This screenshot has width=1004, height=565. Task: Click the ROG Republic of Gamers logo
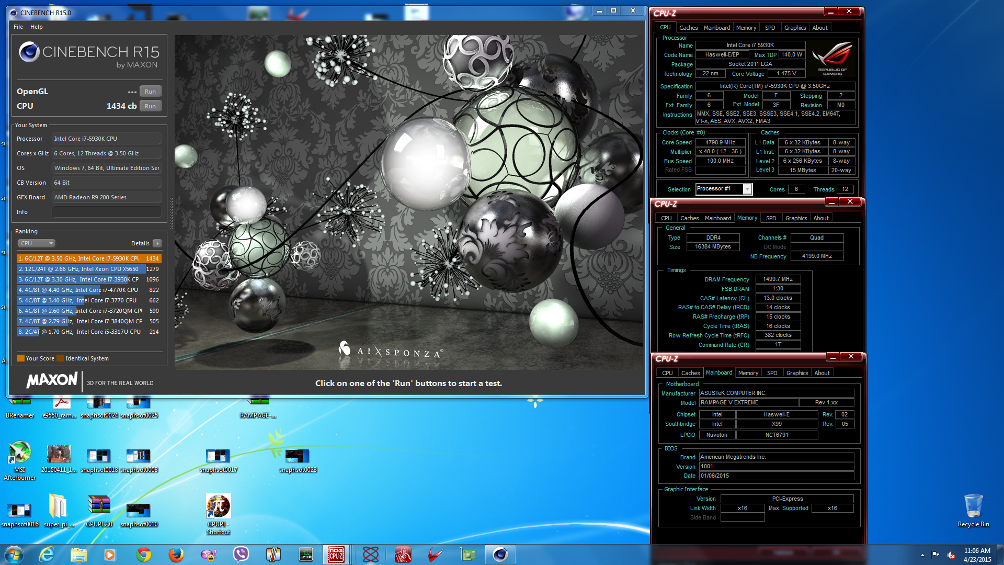click(832, 59)
